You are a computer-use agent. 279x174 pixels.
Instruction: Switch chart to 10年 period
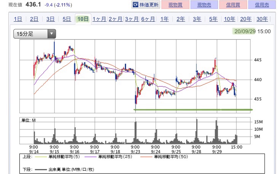(x=230, y=19)
